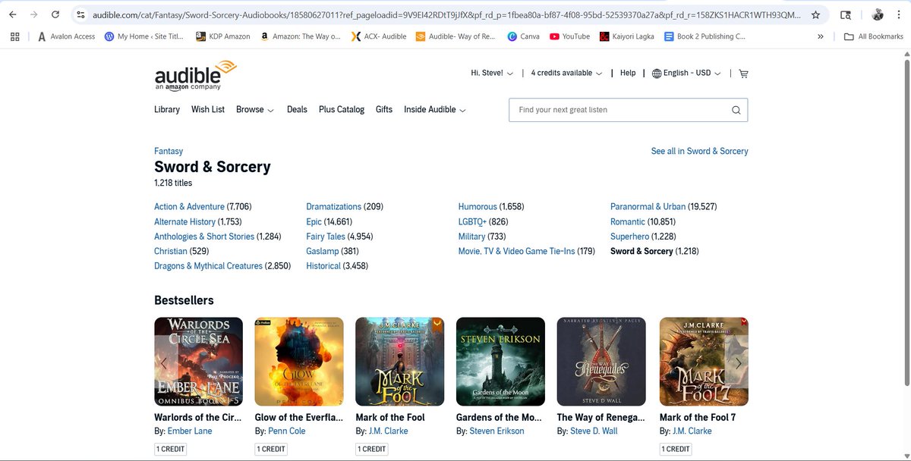Open the My Home Site Title bookmark
Screen dimensions: 911x461
click(x=145, y=36)
